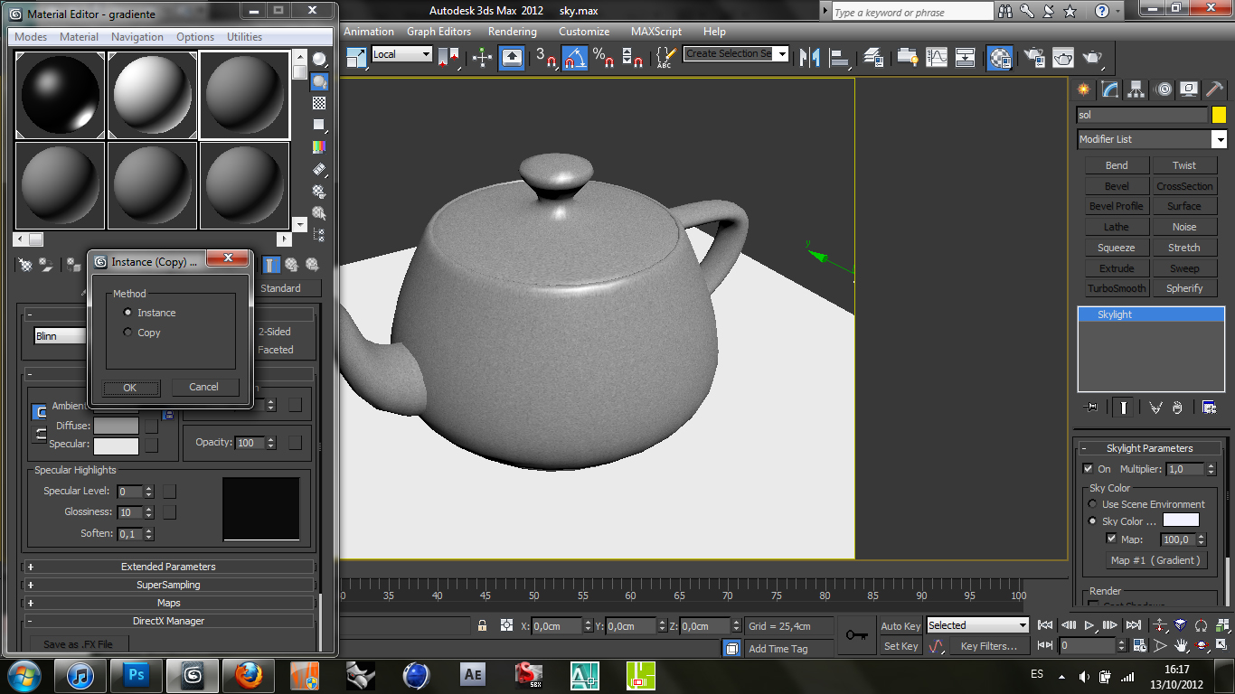Switch to the Hierarchy panel icon

(x=1136, y=89)
